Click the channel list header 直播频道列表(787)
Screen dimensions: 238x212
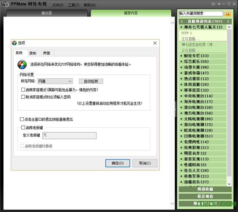point(205,21)
